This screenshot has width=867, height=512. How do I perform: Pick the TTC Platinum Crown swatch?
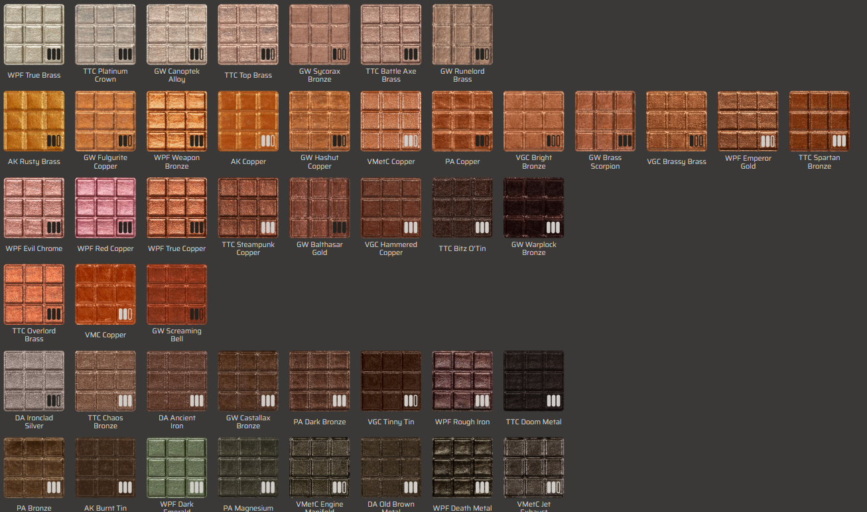click(x=105, y=35)
